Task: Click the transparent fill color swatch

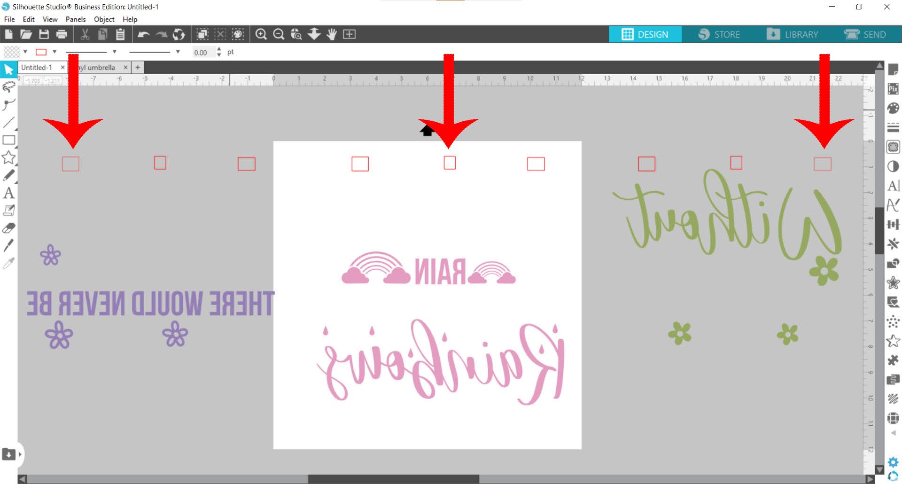Action: [12, 52]
